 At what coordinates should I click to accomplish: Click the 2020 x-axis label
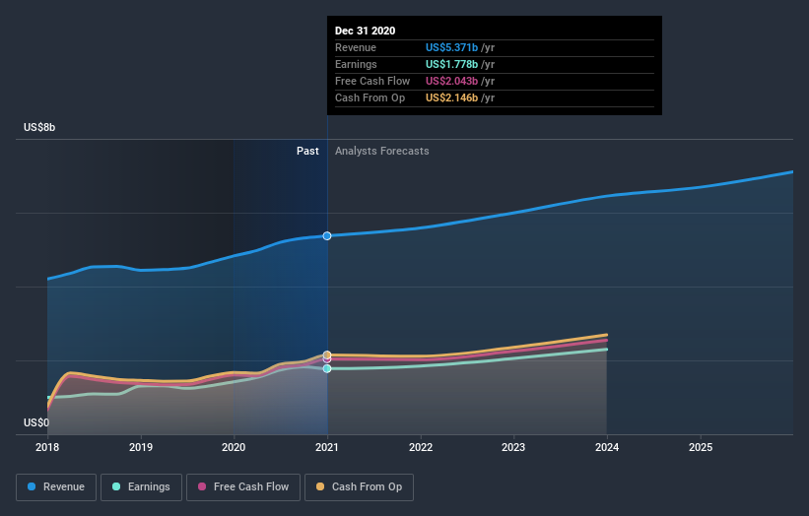234,447
